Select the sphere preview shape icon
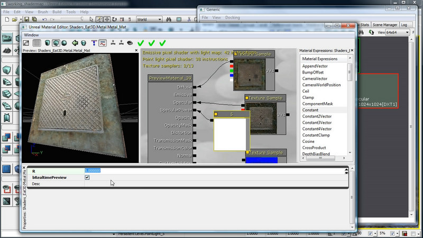Screen dimensions: 423x238 [x=64, y=43]
